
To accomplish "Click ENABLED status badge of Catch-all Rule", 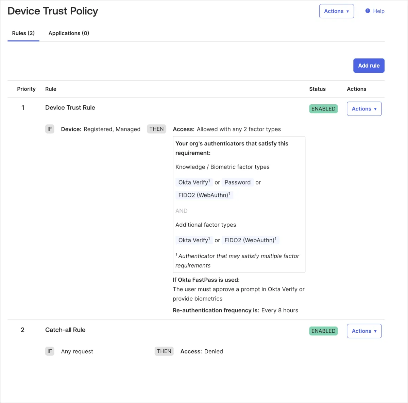I will coord(323,331).
